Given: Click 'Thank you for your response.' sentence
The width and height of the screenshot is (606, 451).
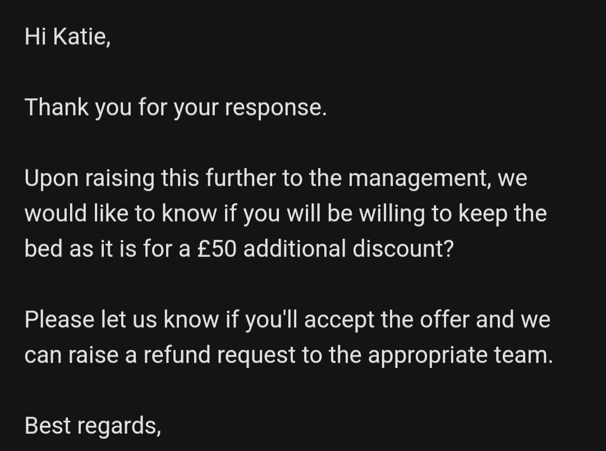Looking at the screenshot, I should tap(176, 107).
